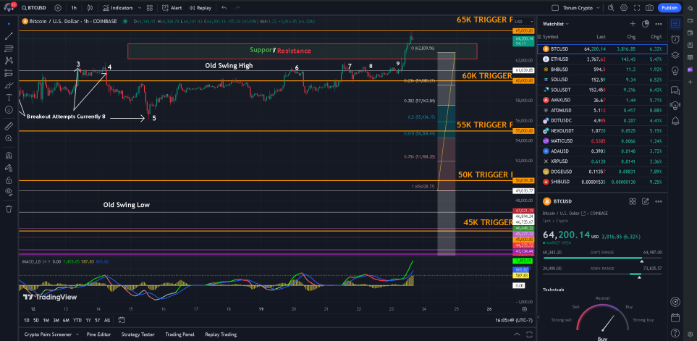Select the ruler measure tool

click(x=9, y=127)
